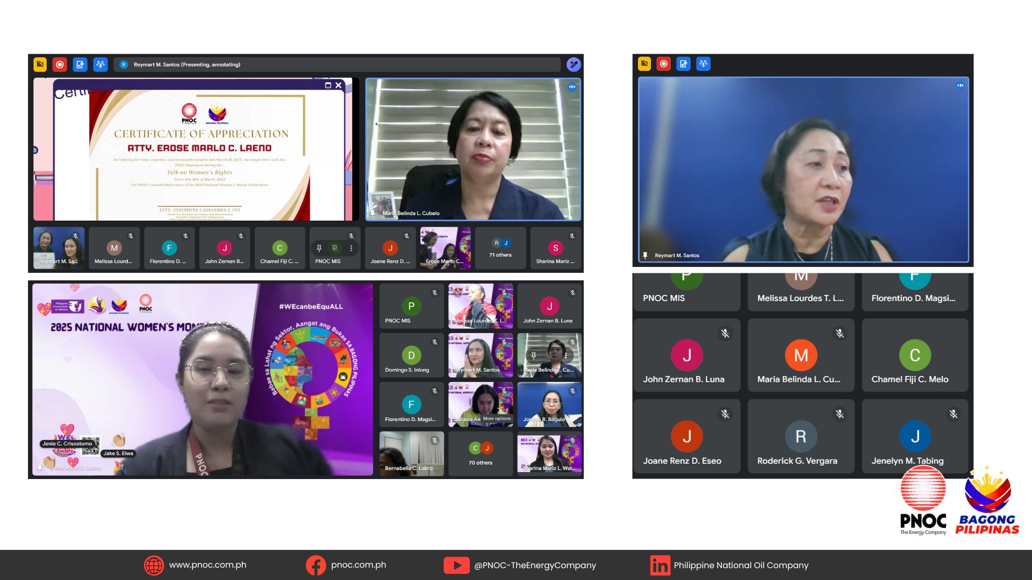Select the Sharina Mariz L. Wal... video tile

click(549, 454)
